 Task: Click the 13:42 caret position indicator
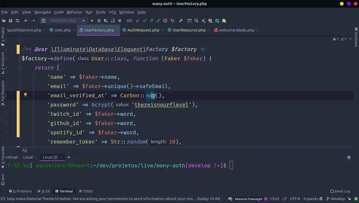(x=274, y=199)
